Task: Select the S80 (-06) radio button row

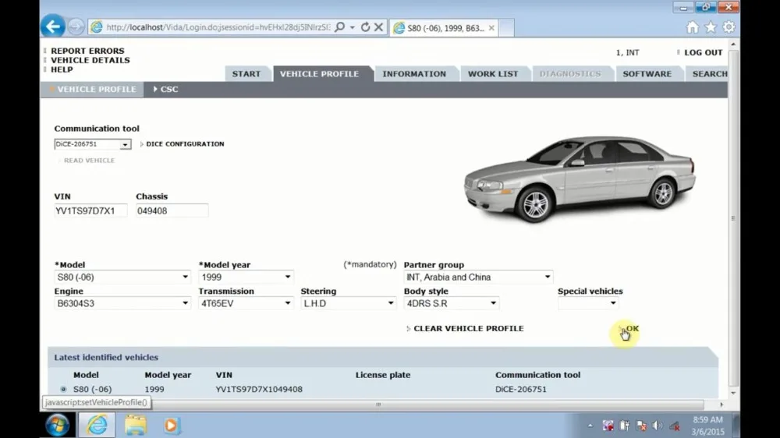Action: pos(63,389)
